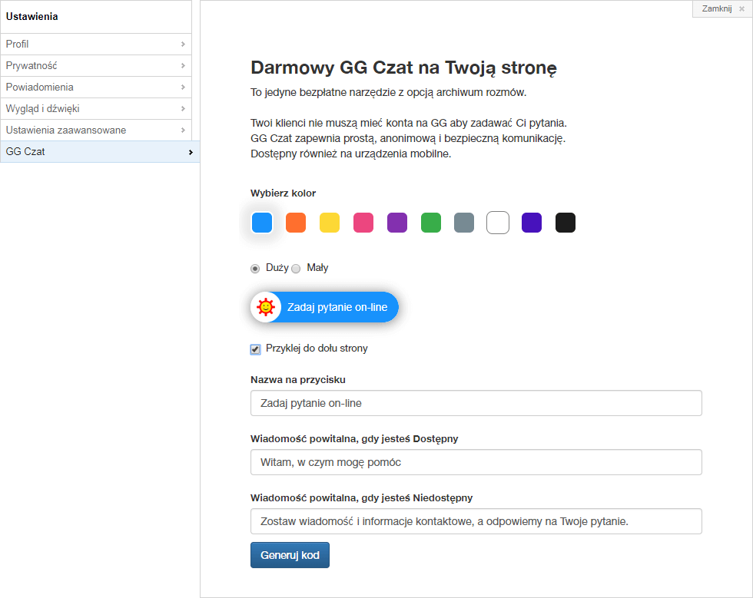The image size is (753, 598).
Task: Click the sun icon on chat preview button
Action: 266,307
